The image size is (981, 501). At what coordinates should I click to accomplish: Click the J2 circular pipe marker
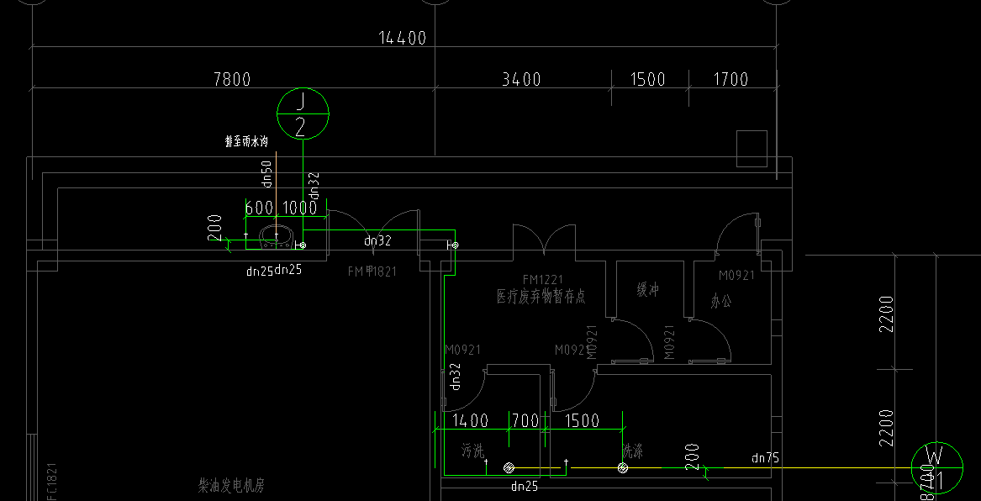[303, 113]
